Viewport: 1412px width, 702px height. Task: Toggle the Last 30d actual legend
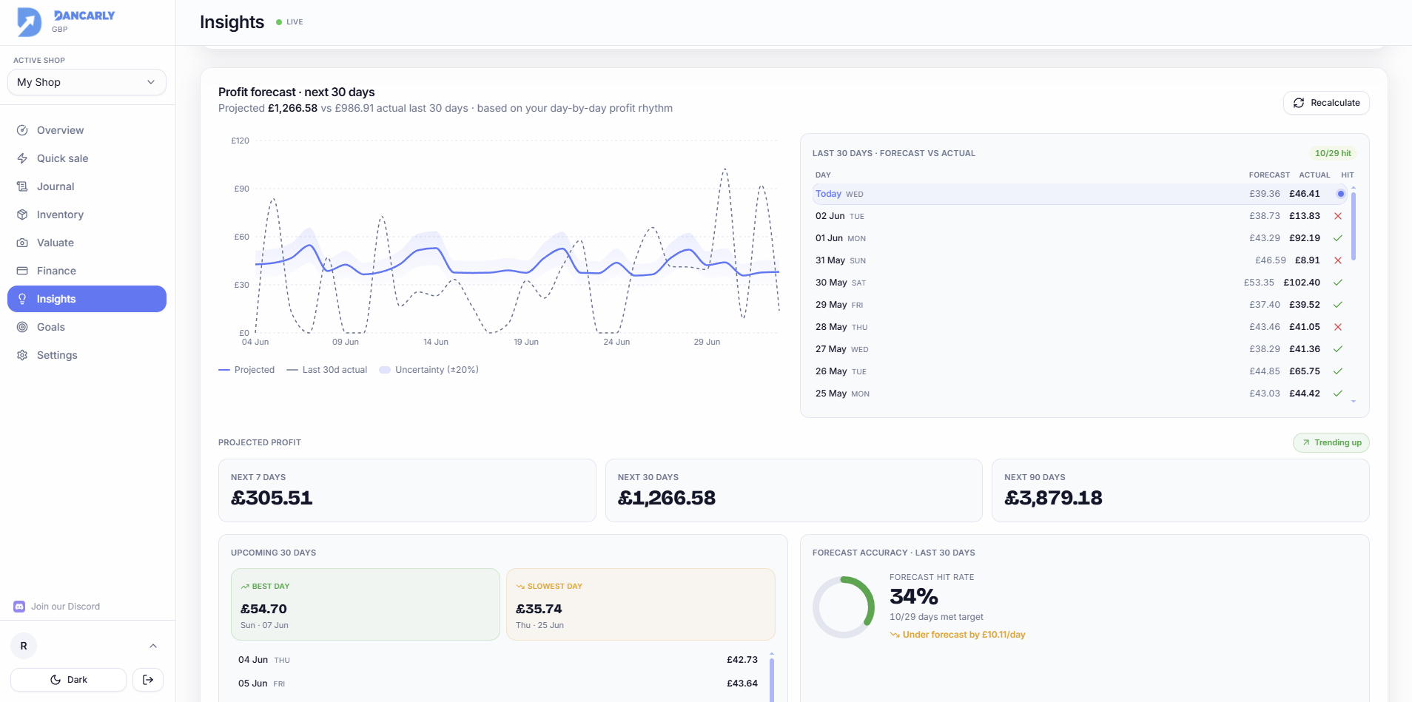click(326, 370)
